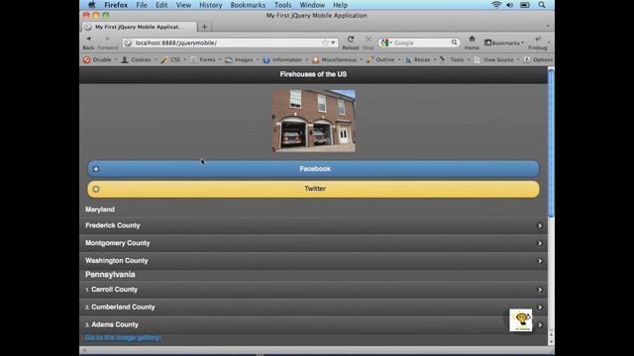Open the CSS developer menu
The height and width of the screenshot is (356, 634).
[x=173, y=59]
